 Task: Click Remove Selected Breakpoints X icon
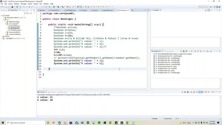tap(181, 51)
